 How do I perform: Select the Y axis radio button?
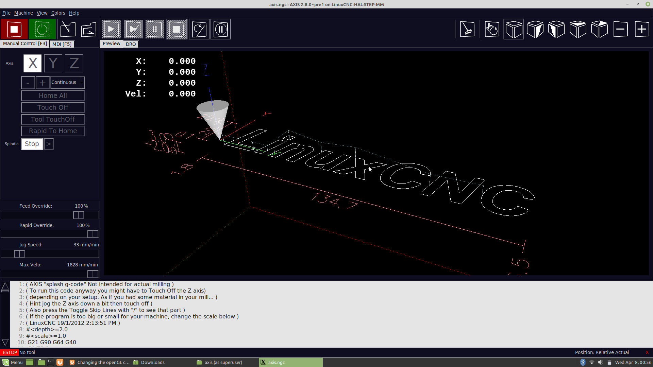pyautogui.click(x=53, y=63)
